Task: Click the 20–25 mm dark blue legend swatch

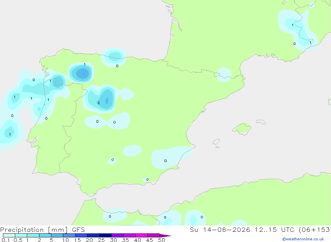Action: pyautogui.click(x=93, y=235)
